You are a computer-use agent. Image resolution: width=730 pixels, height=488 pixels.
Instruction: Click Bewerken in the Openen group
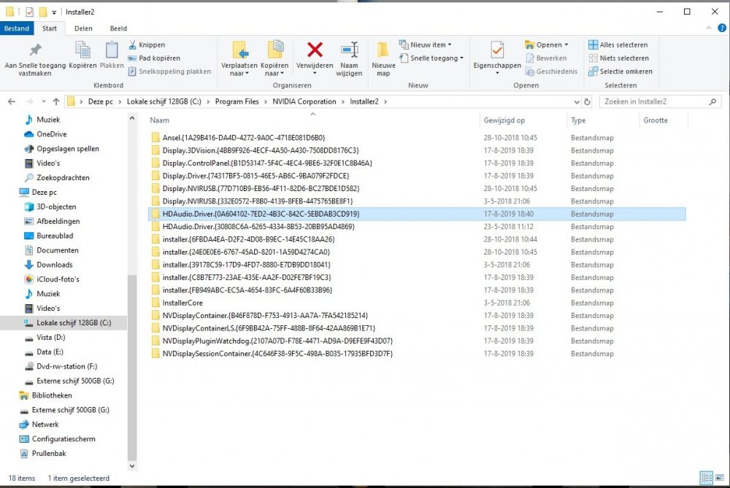click(547, 58)
